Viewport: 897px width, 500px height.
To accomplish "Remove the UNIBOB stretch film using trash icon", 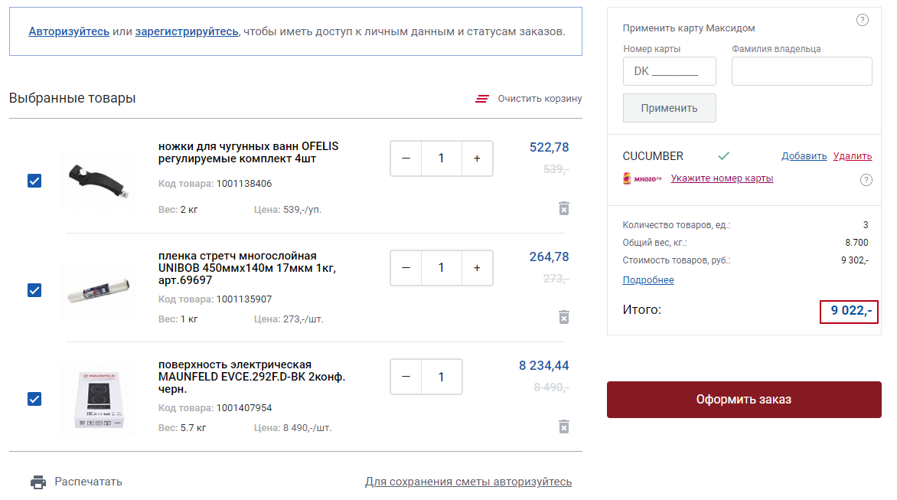I will click(x=564, y=317).
